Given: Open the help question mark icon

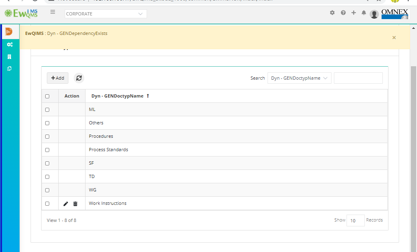Looking at the screenshot, I should tap(343, 13).
